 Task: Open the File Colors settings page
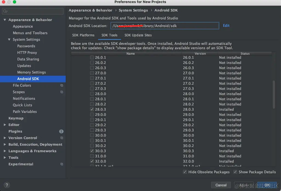point(22,86)
